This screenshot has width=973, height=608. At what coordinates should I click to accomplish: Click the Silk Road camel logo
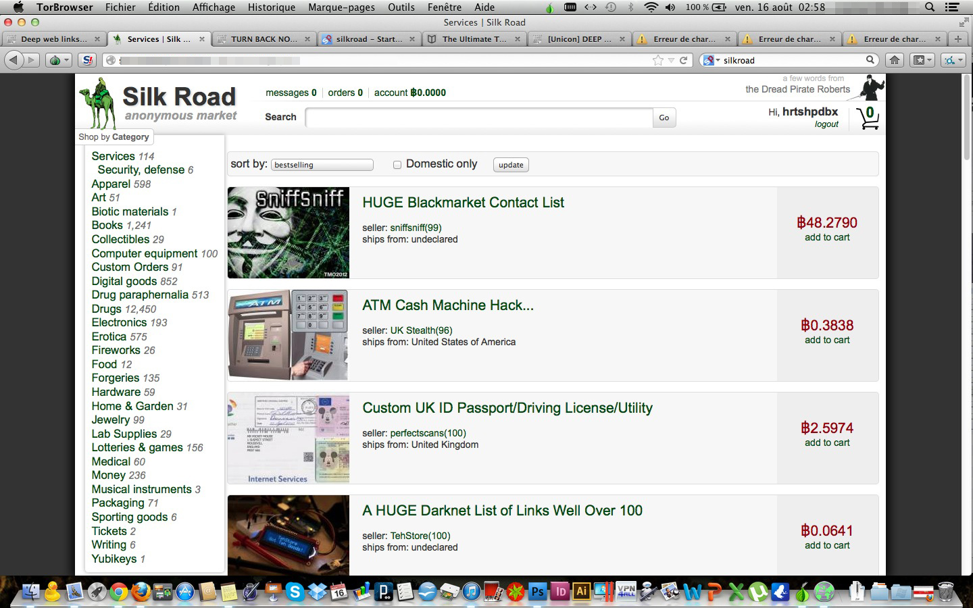[x=98, y=103]
